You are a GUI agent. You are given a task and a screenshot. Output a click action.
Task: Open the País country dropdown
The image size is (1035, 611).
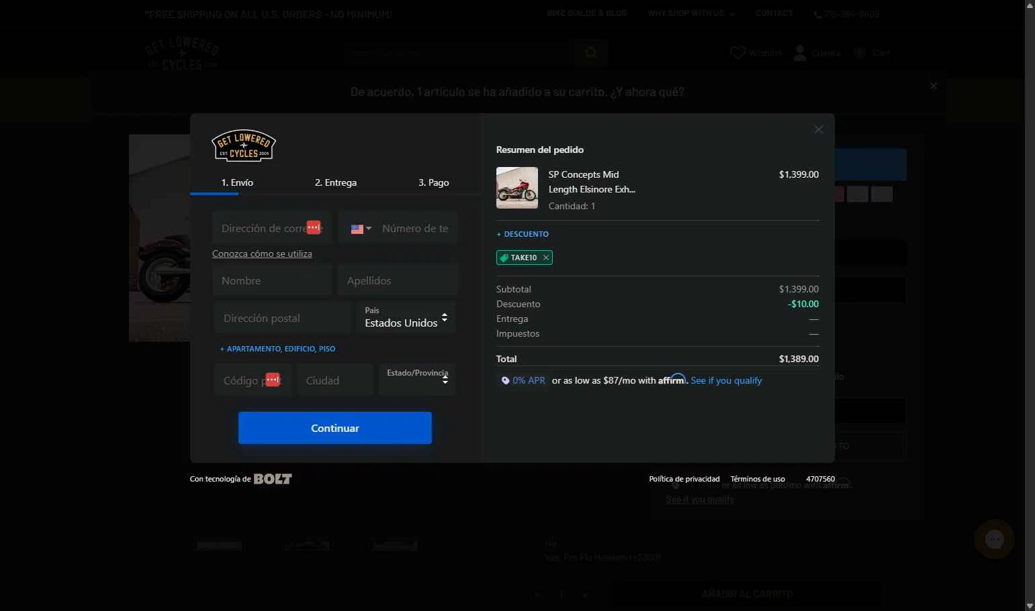(x=406, y=317)
